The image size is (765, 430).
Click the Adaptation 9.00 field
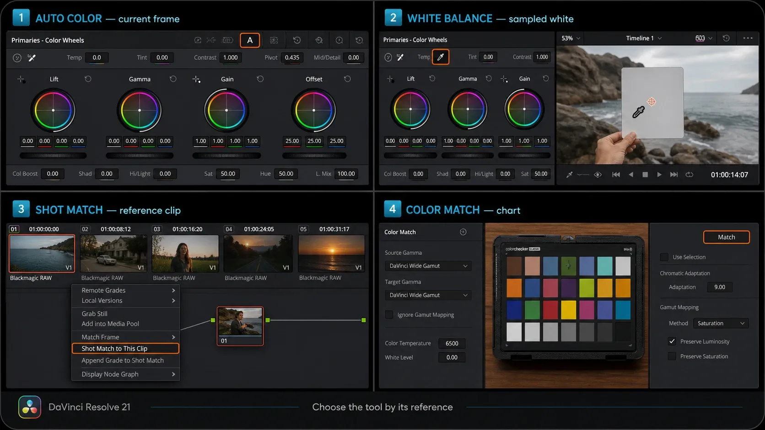click(720, 287)
